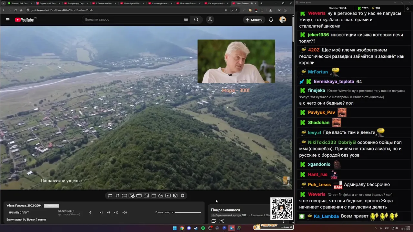Mute the tab via the speaker icon on Убить Гелаева tab
Screen dimensions: 413x232
tap(251, 3)
